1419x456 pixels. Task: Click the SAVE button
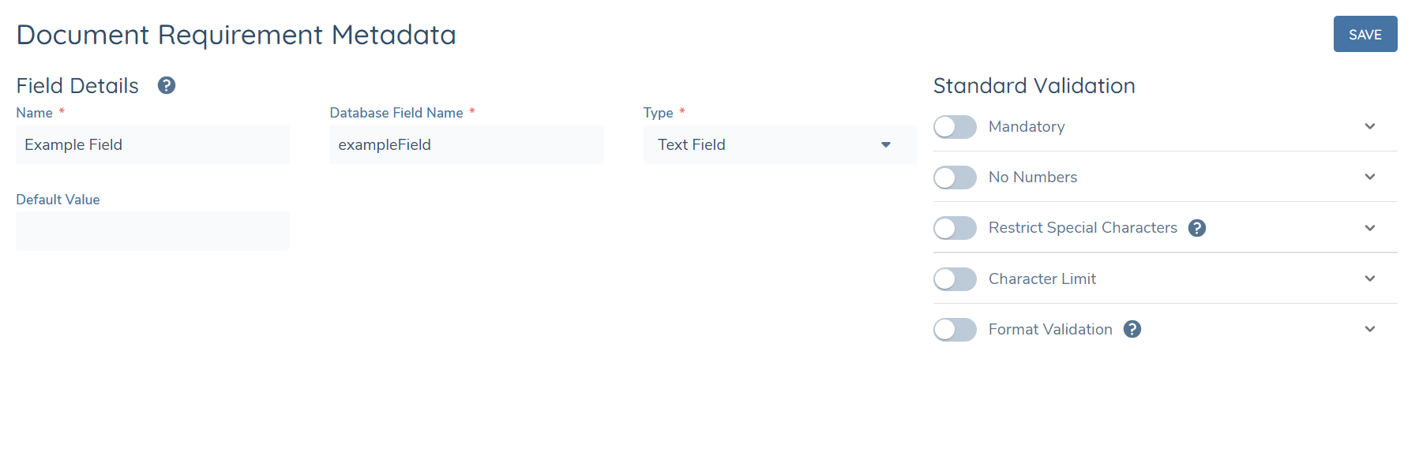click(1365, 34)
